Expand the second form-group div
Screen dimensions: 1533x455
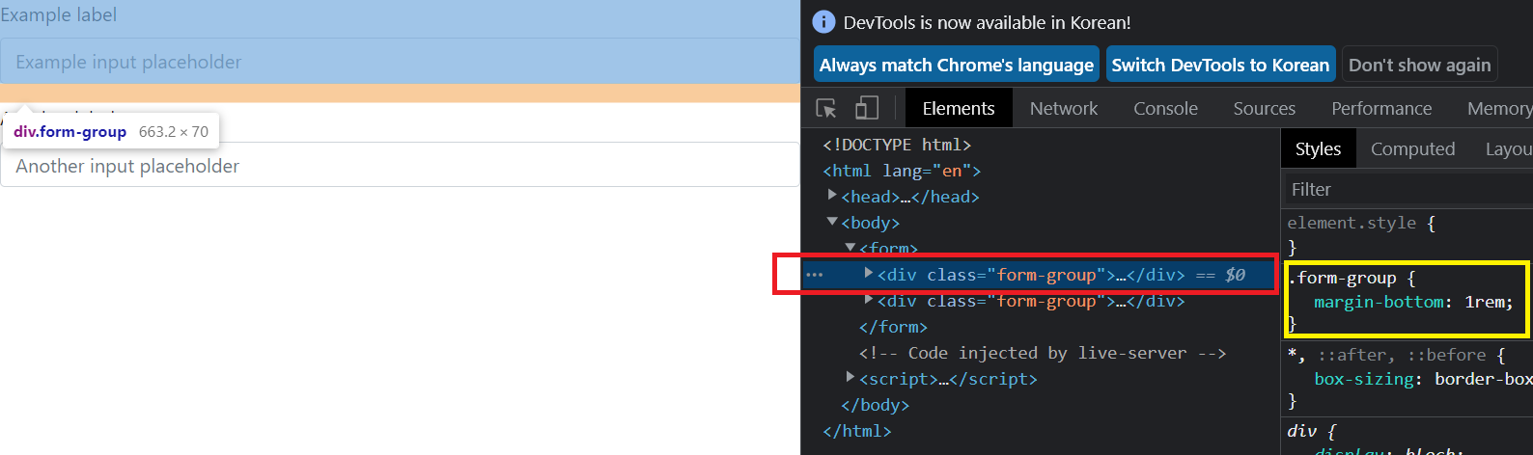[869, 300]
